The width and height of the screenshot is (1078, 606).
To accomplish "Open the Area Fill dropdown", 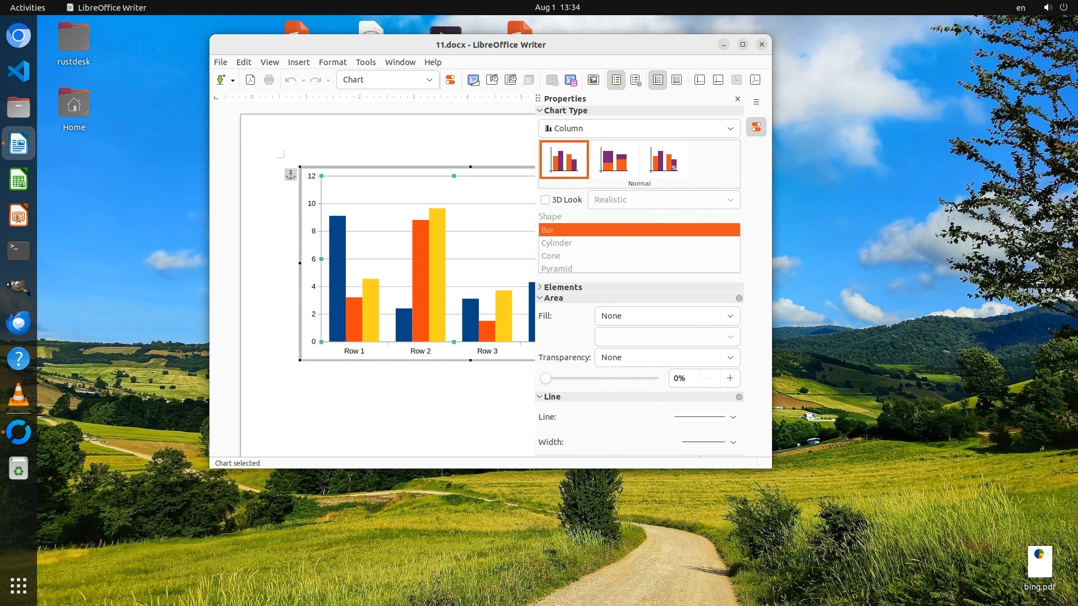I will coord(667,316).
